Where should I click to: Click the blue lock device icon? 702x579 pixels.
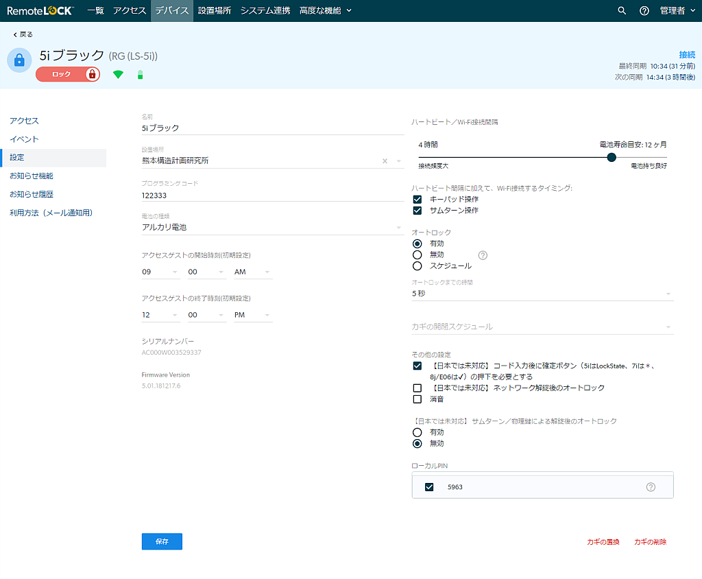pos(19,60)
